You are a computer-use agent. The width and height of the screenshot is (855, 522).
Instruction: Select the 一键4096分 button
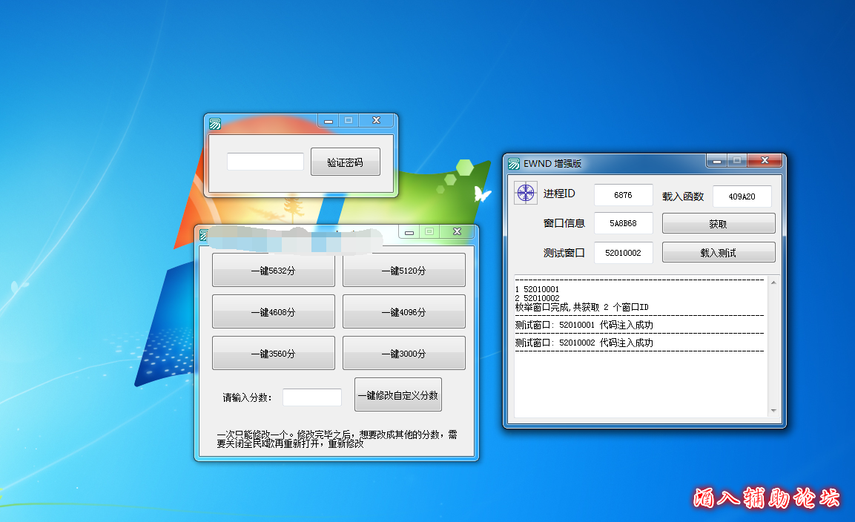click(x=403, y=312)
